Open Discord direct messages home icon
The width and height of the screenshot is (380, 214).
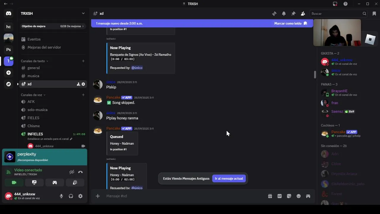point(9,14)
